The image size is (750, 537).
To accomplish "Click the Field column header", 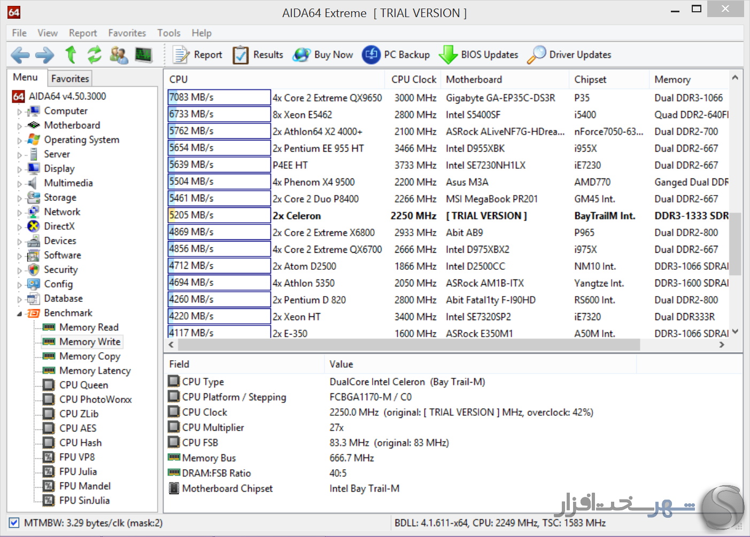I will pos(244,364).
